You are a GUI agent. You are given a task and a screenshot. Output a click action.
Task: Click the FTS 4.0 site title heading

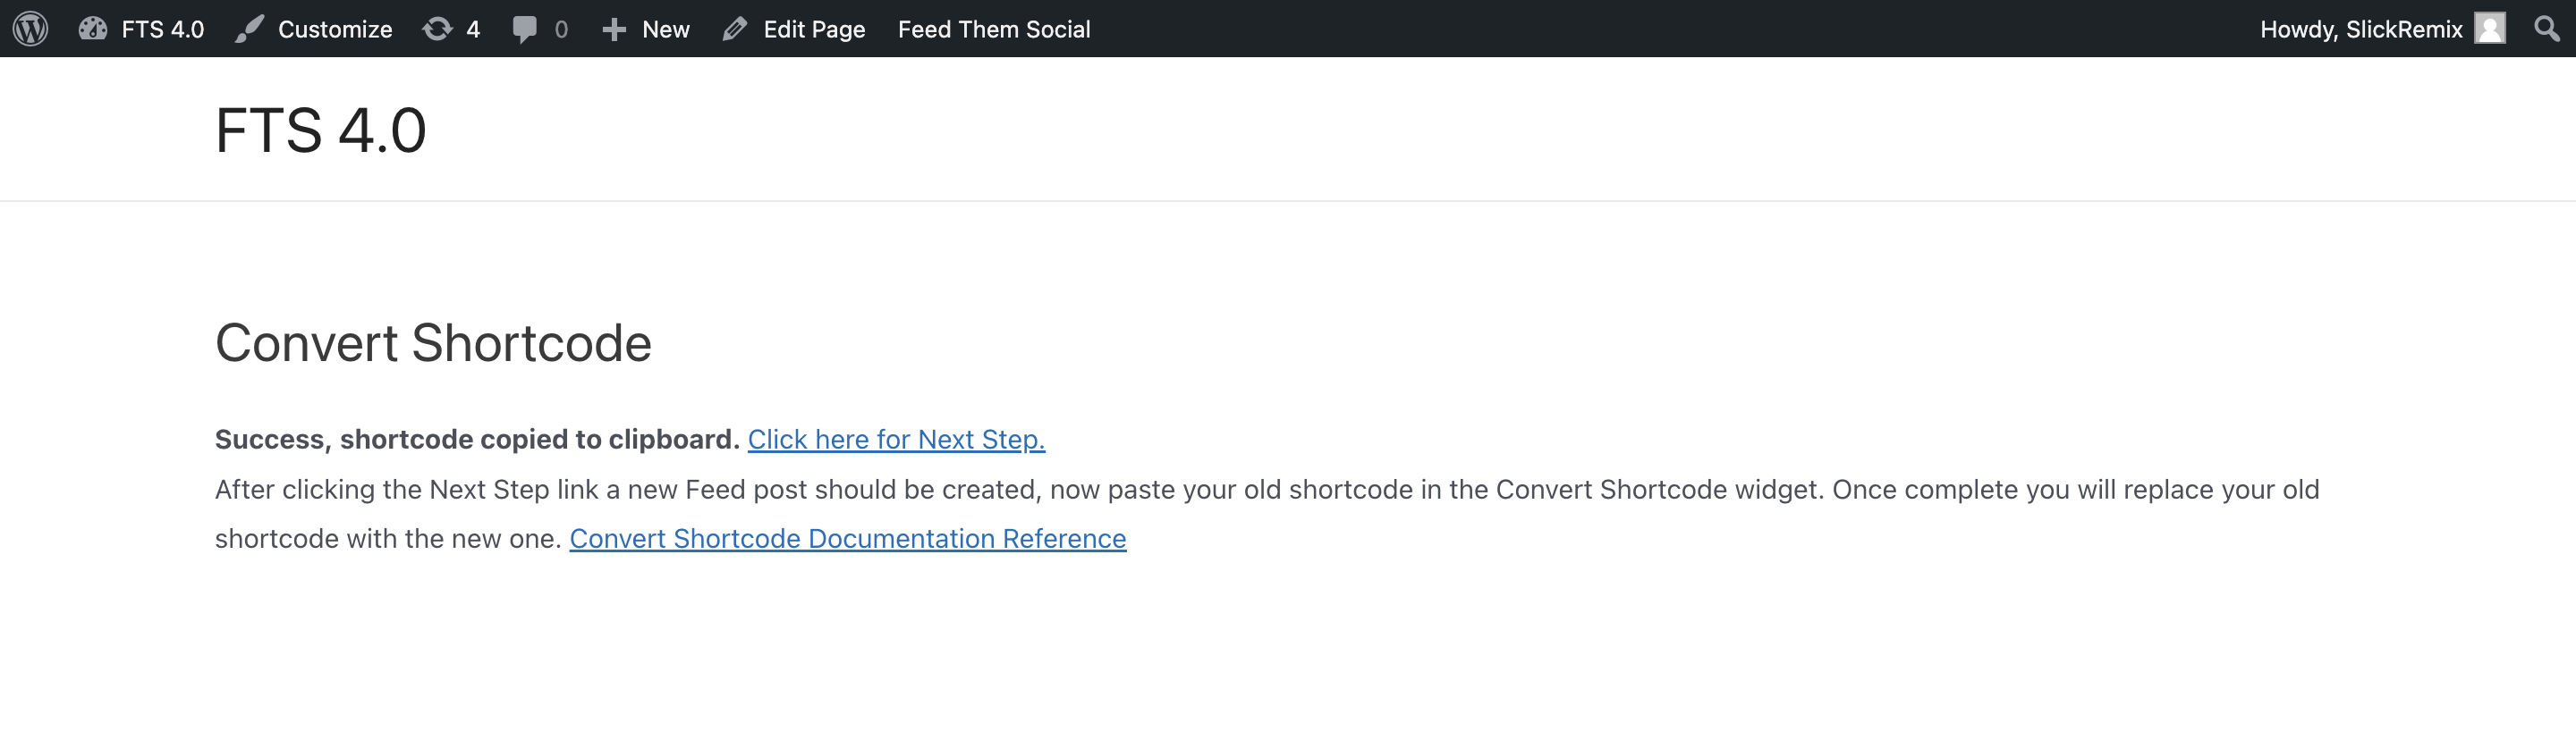[x=321, y=130]
